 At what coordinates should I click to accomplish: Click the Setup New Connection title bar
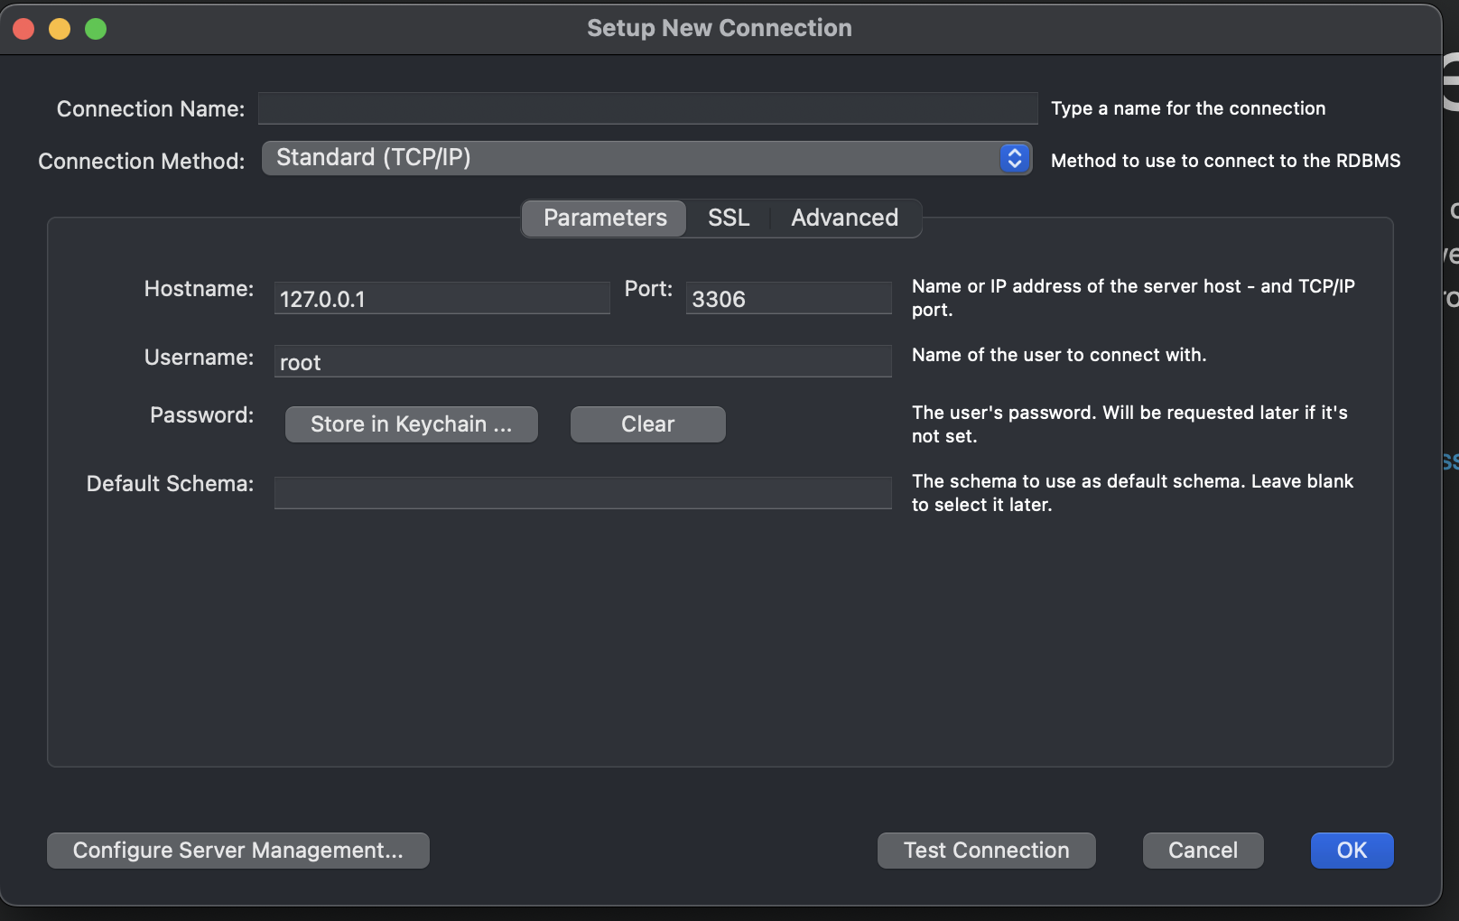[720, 28]
